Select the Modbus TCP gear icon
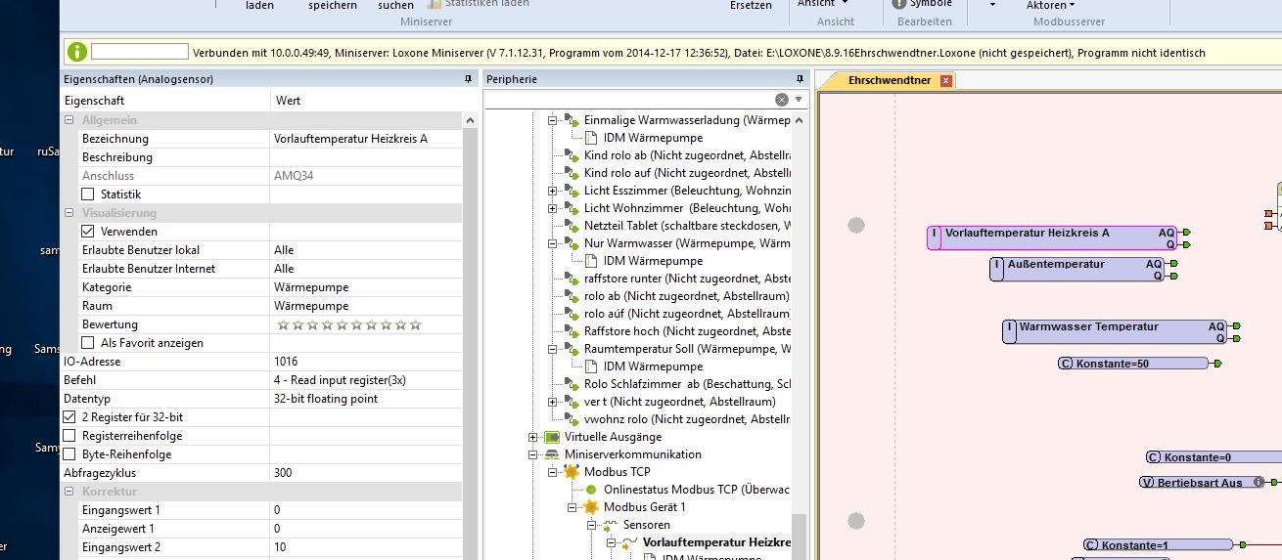The width and height of the screenshot is (1282, 560). click(572, 472)
